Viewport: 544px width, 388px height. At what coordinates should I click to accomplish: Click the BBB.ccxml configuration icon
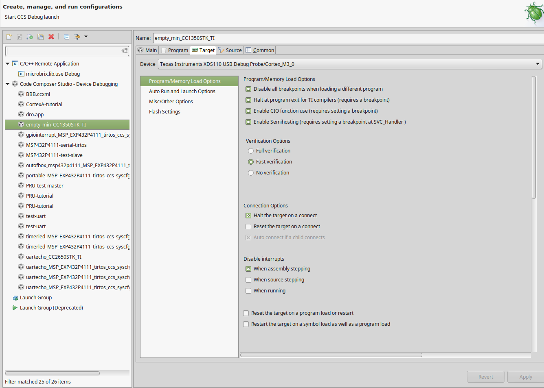pyautogui.click(x=21, y=94)
